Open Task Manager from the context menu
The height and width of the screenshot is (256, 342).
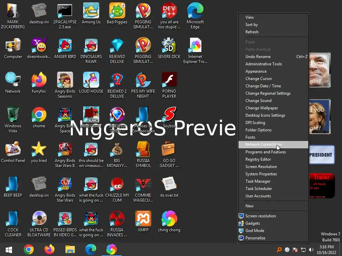click(273, 181)
